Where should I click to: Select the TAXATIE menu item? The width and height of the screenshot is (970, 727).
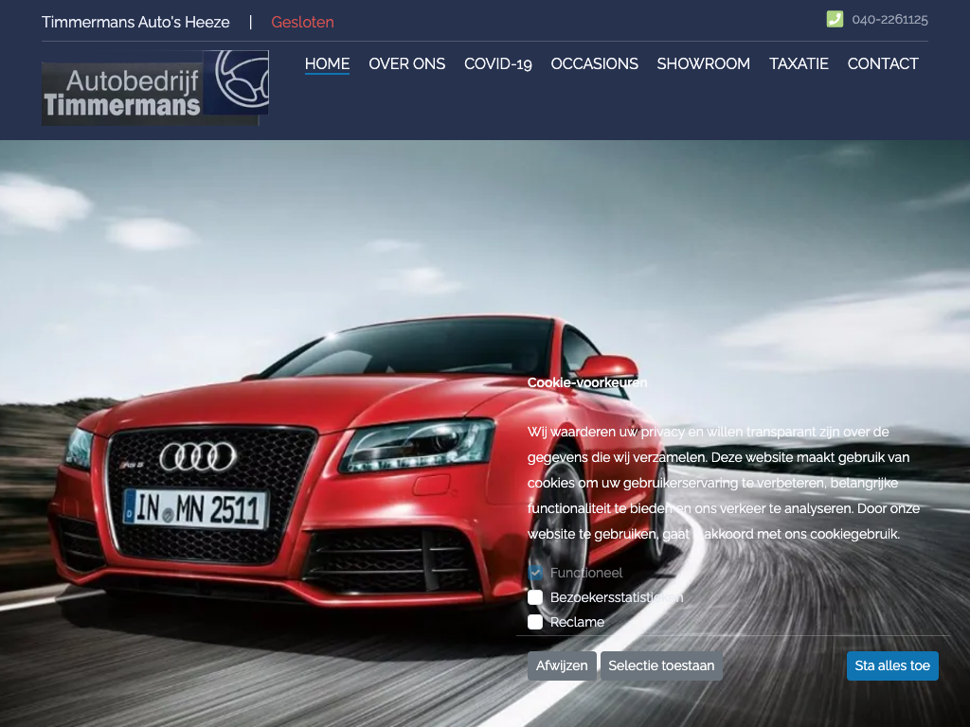pos(799,63)
